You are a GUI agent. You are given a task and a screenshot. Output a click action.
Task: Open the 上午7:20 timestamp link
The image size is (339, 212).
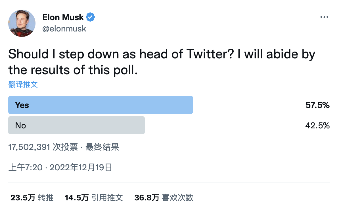[x=26, y=168]
